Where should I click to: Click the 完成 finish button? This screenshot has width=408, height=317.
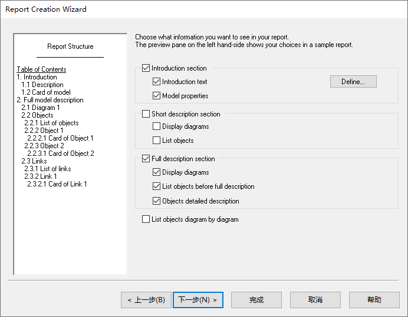(x=256, y=300)
